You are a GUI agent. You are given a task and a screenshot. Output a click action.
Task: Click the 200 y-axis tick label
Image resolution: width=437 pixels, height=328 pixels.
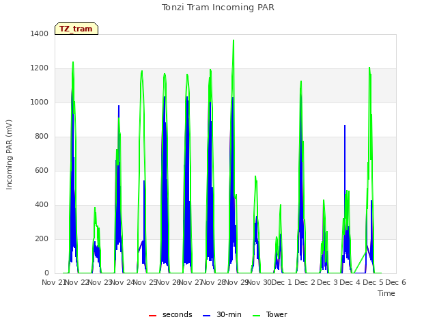pos(42,238)
